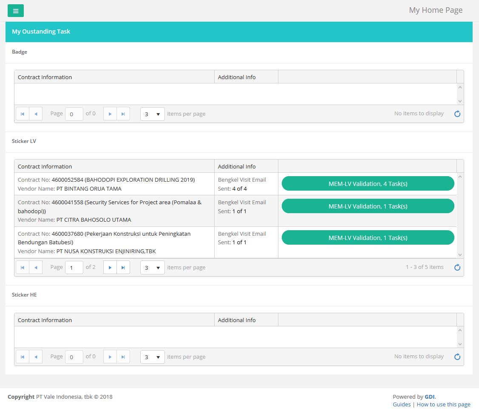
Task: Refresh the Sticker HE grid
Action: pos(457,357)
